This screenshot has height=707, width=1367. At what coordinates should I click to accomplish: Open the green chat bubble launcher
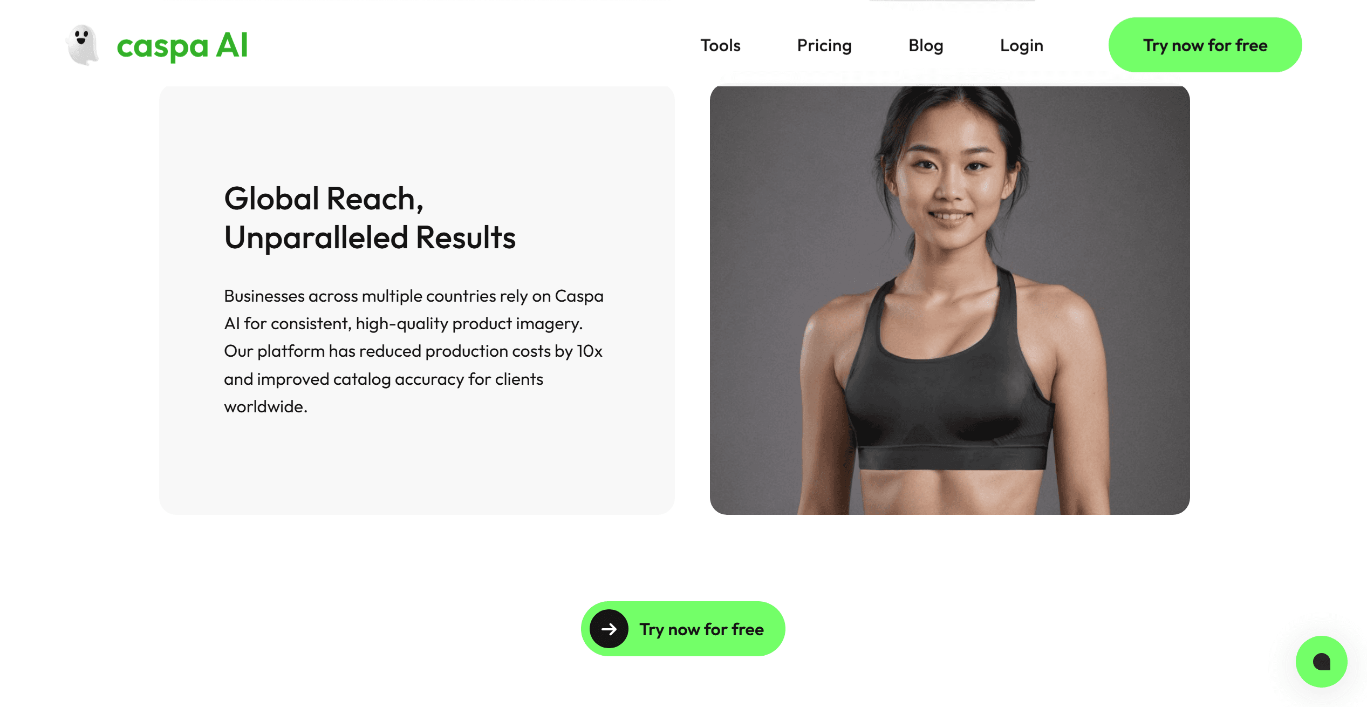1322,662
